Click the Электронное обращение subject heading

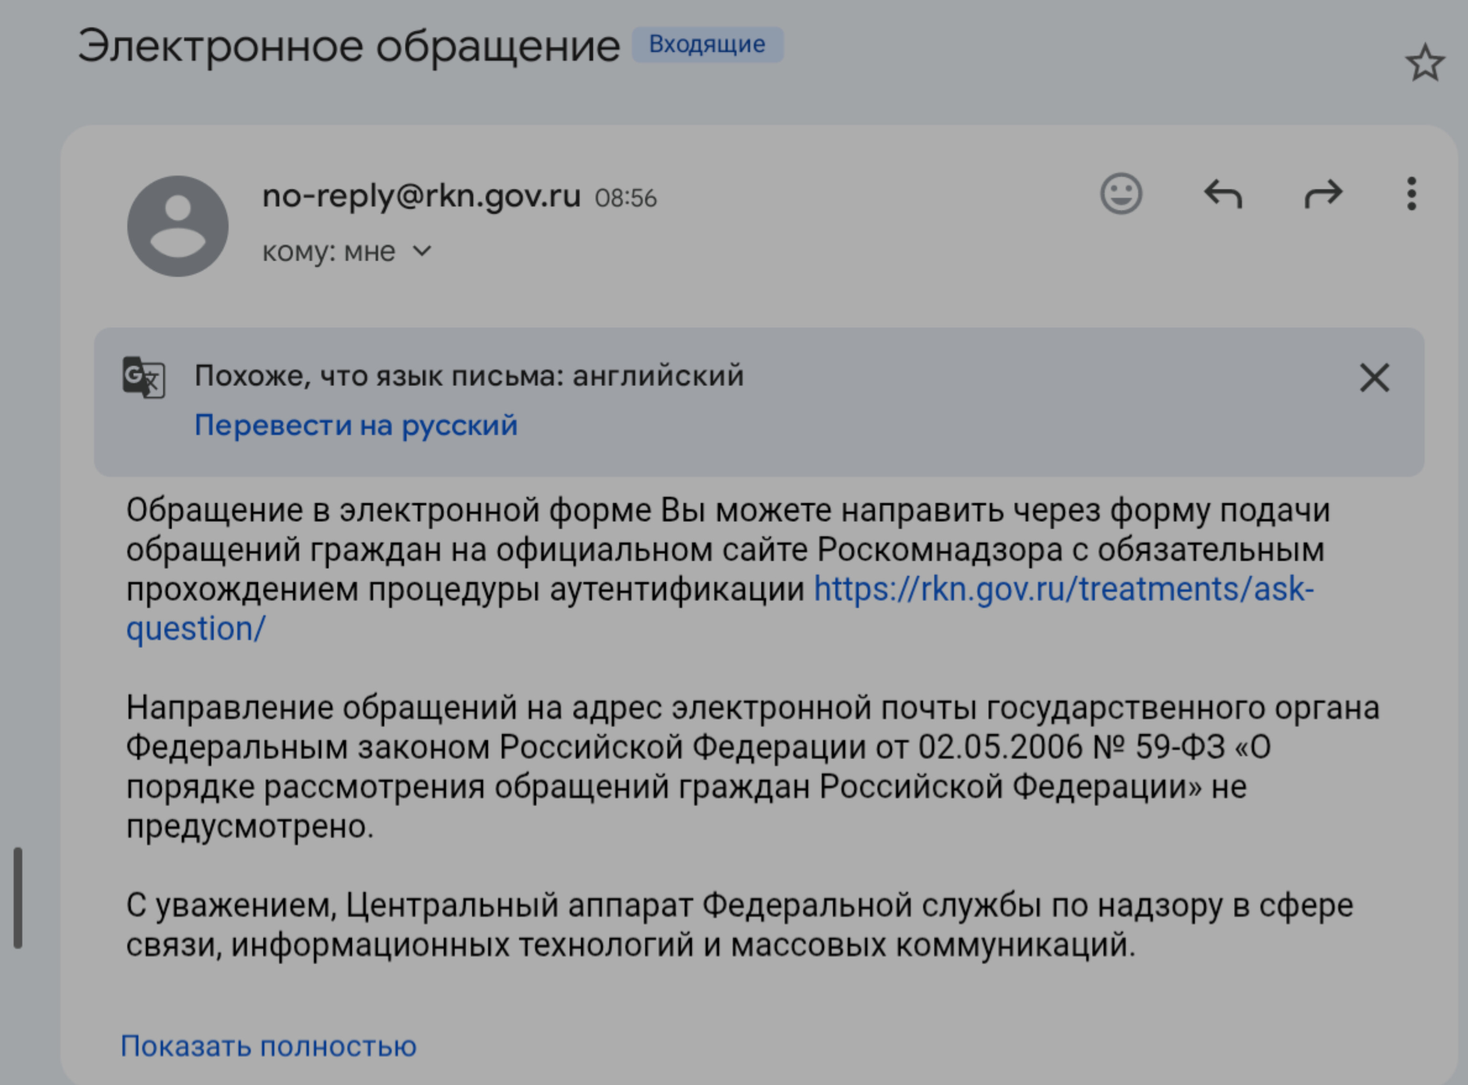[349, 47]
